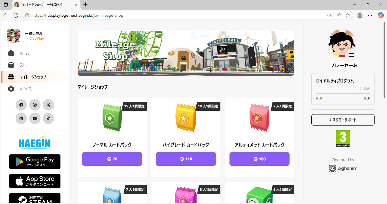Click the loyalty program progress bar
387x204 pixels.
click(x=343, y=93)
